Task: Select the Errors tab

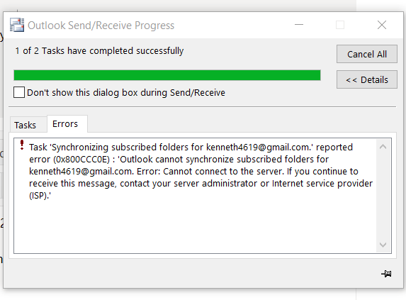Action: click(x=65, y=124)
